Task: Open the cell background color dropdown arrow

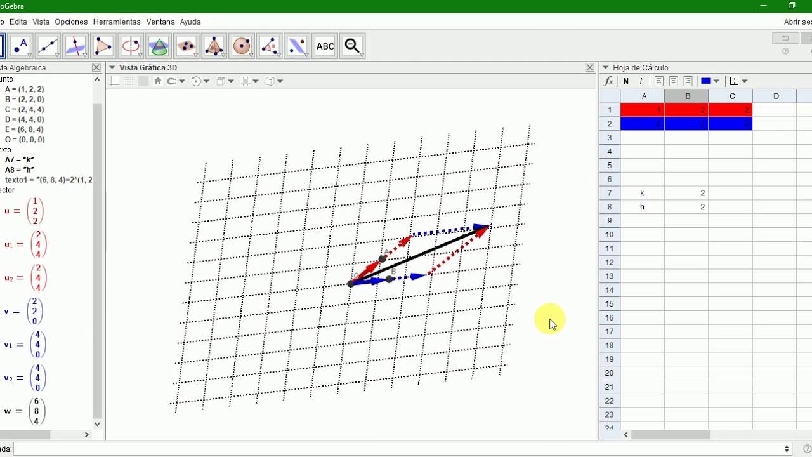Action: tap(716, 81)
